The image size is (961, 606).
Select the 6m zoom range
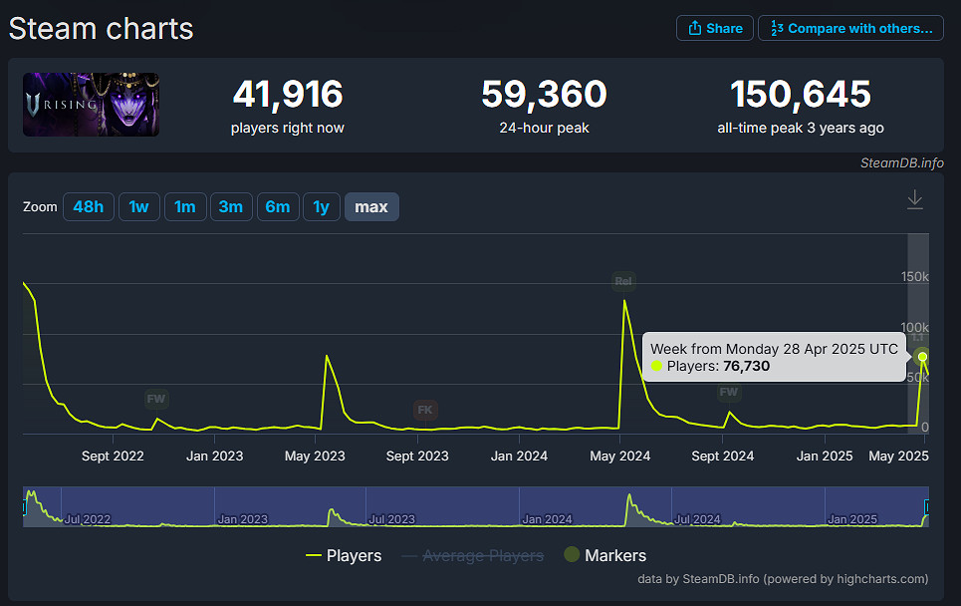[x=277, y=206]
